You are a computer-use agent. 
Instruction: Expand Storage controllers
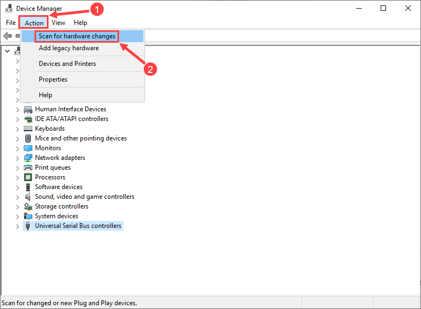[17, 207]
